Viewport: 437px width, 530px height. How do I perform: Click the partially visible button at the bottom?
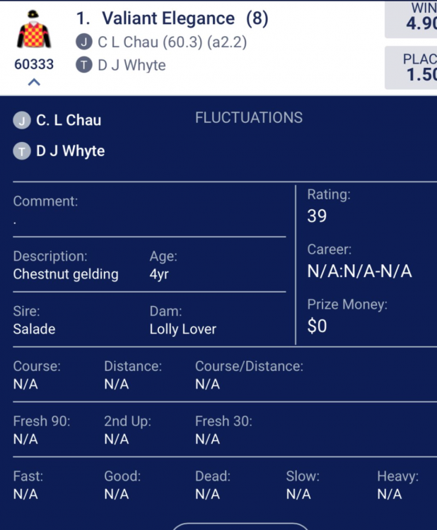pyautogui.click(x=240, y=526)
